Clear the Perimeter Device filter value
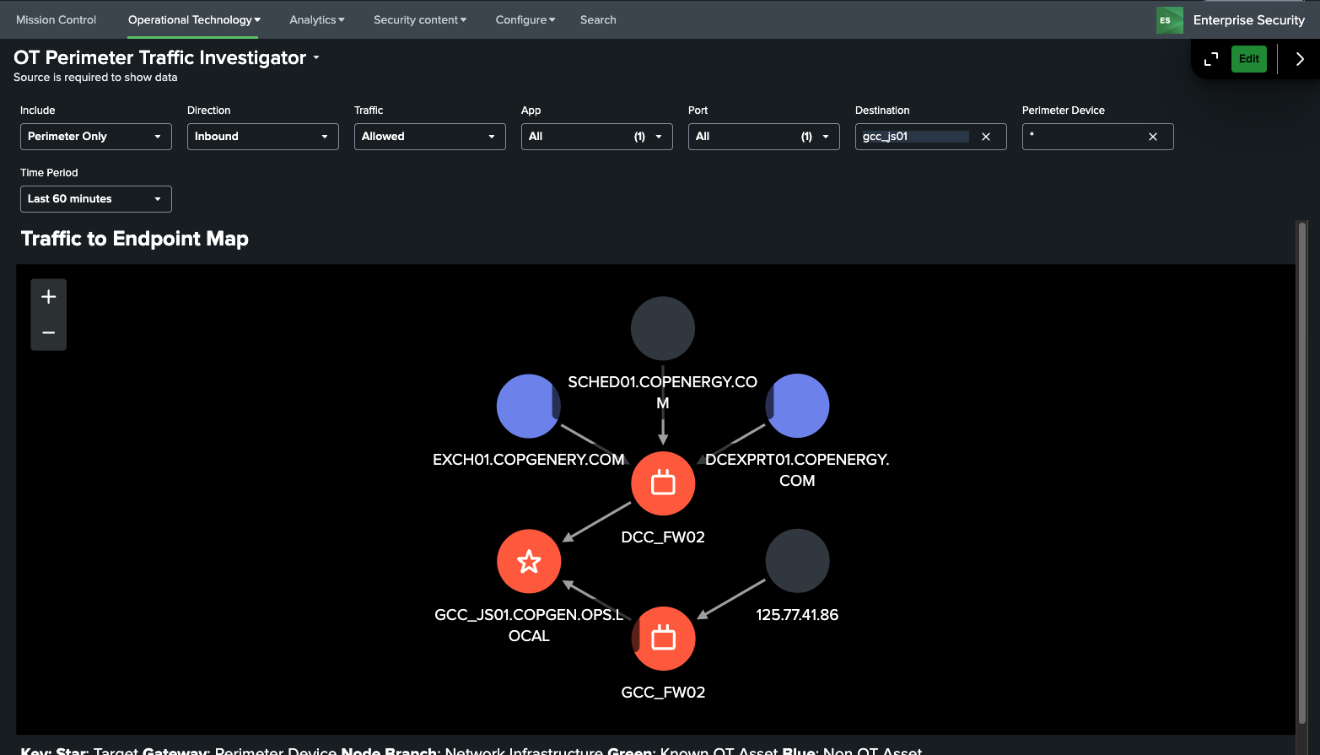 click(1153, 137)
